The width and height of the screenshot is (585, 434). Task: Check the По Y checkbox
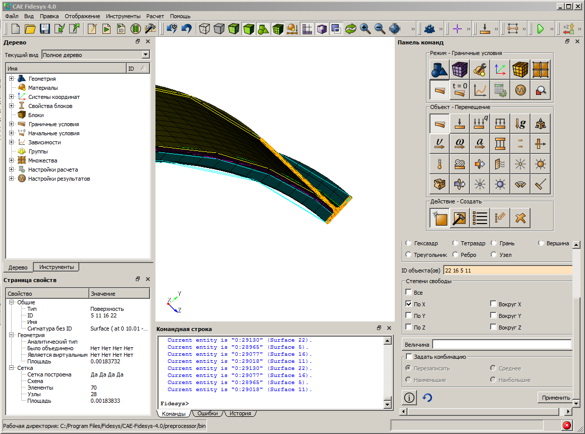click(408, 315)
